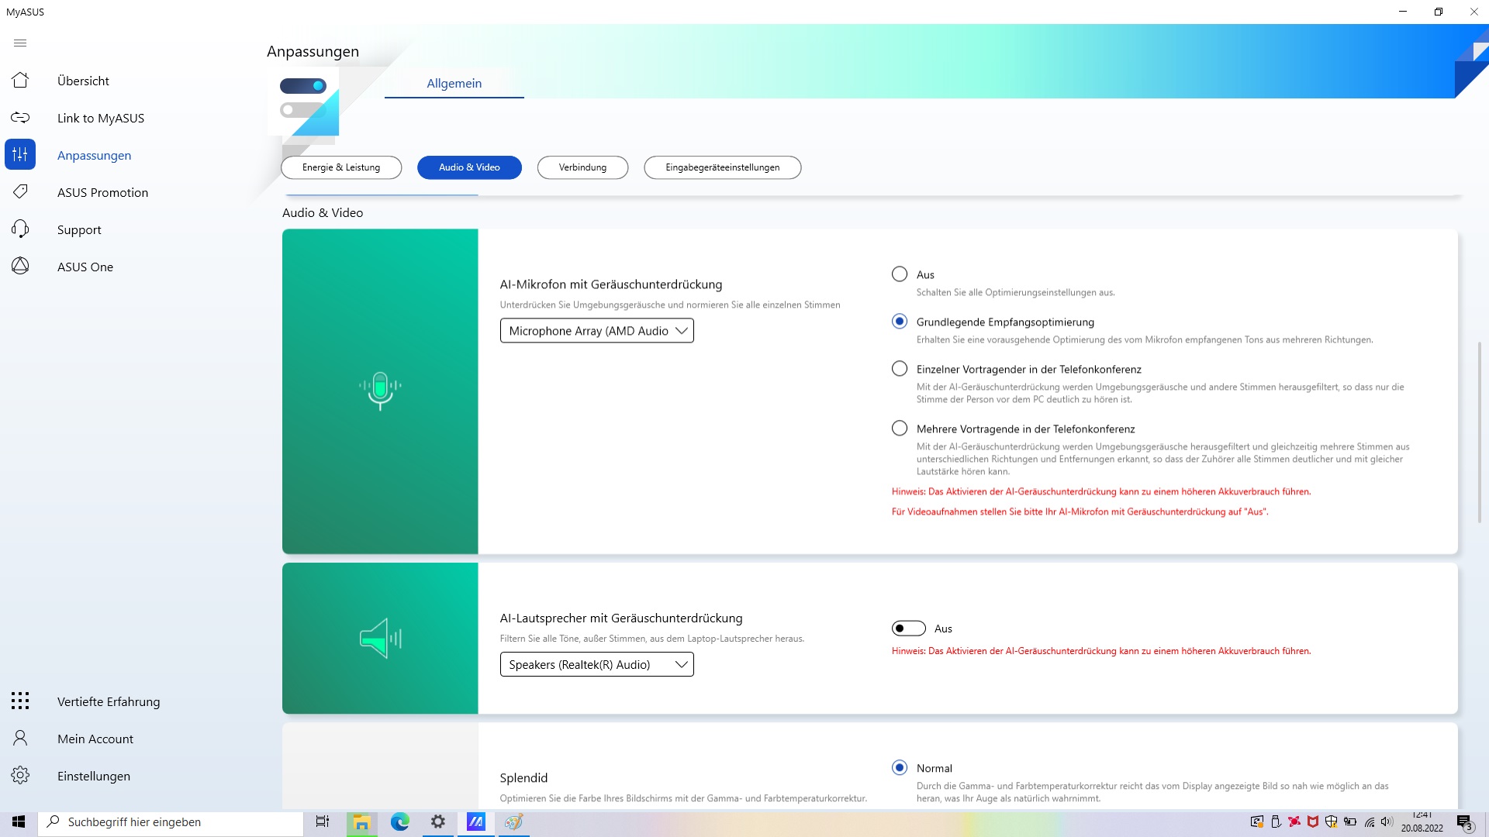
Task: Open the Einstellungen gear icon
Action: point(20,775)
